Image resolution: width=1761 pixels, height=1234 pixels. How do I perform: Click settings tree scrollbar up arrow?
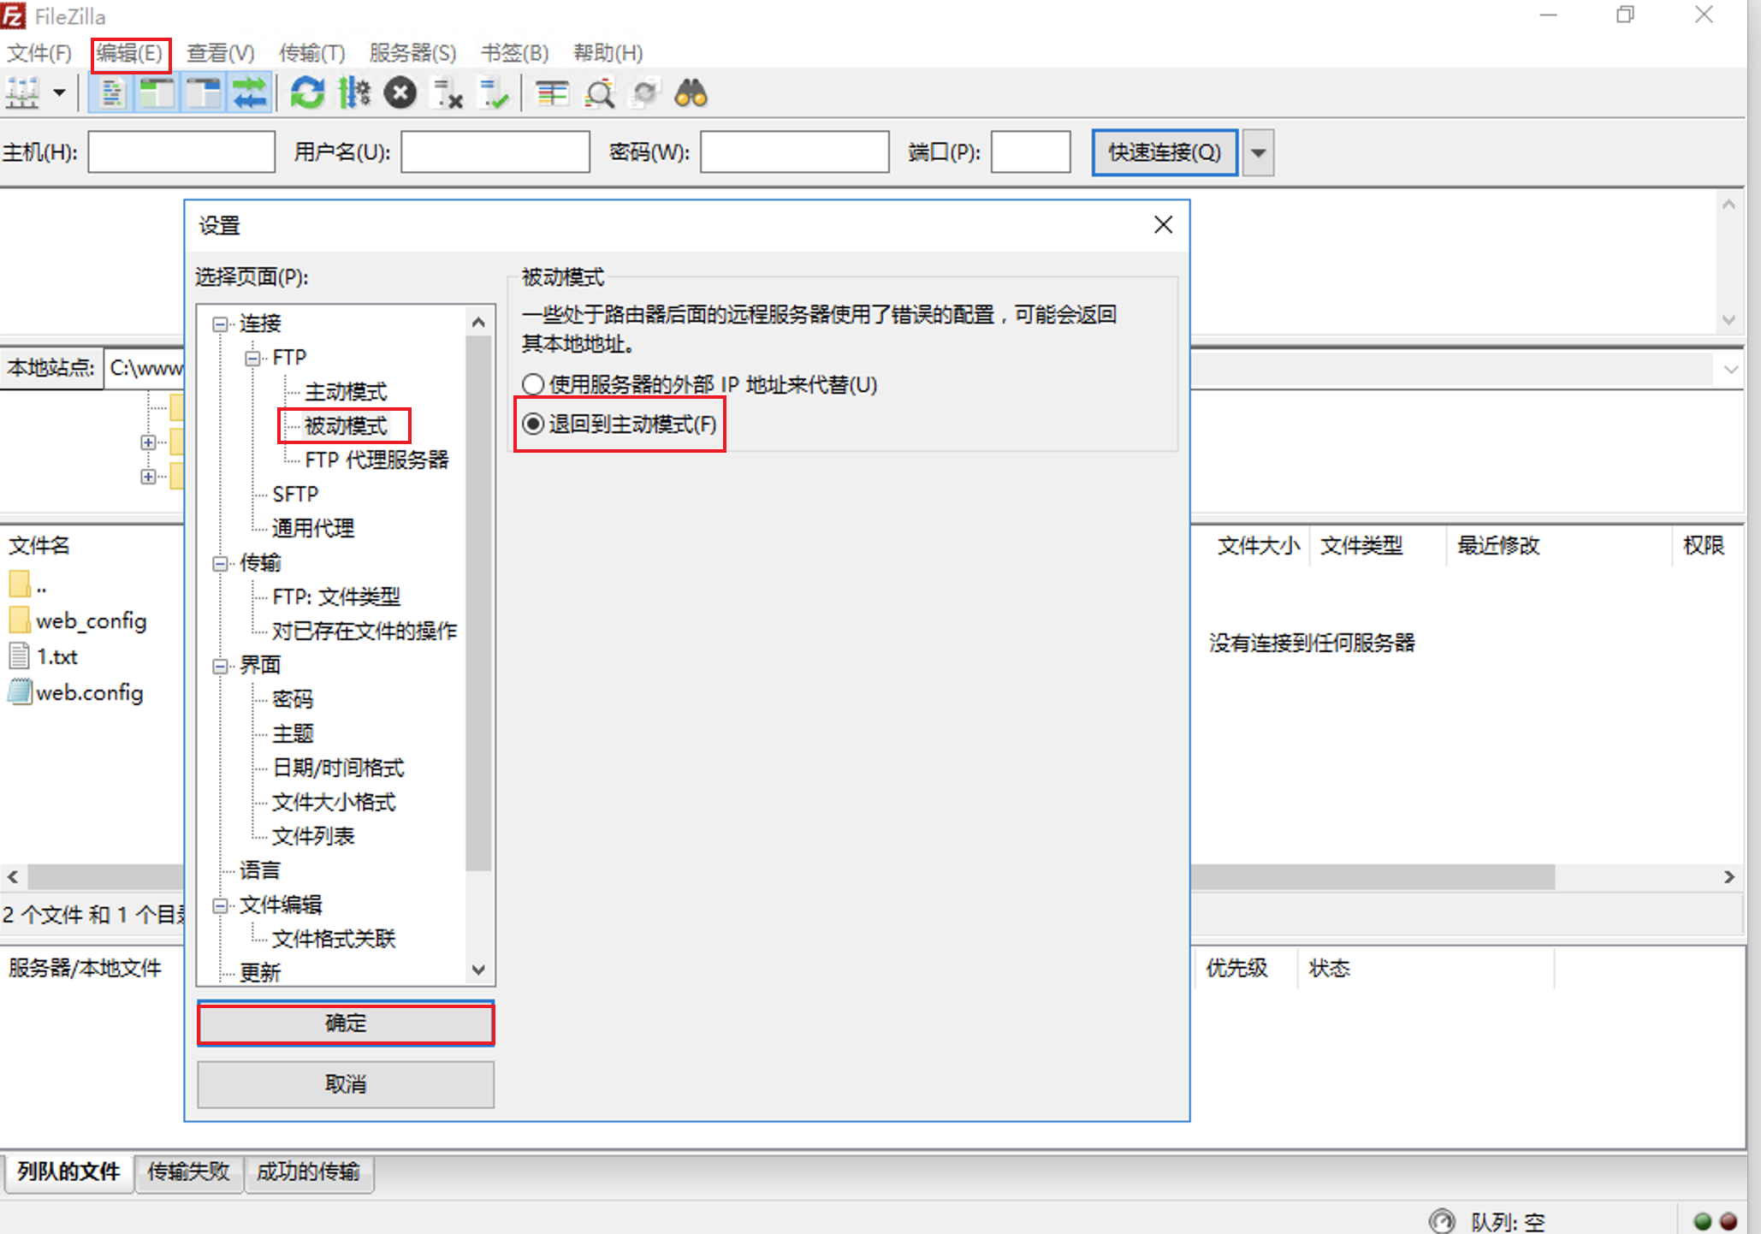pyautogui.click(x=478, y=322)
